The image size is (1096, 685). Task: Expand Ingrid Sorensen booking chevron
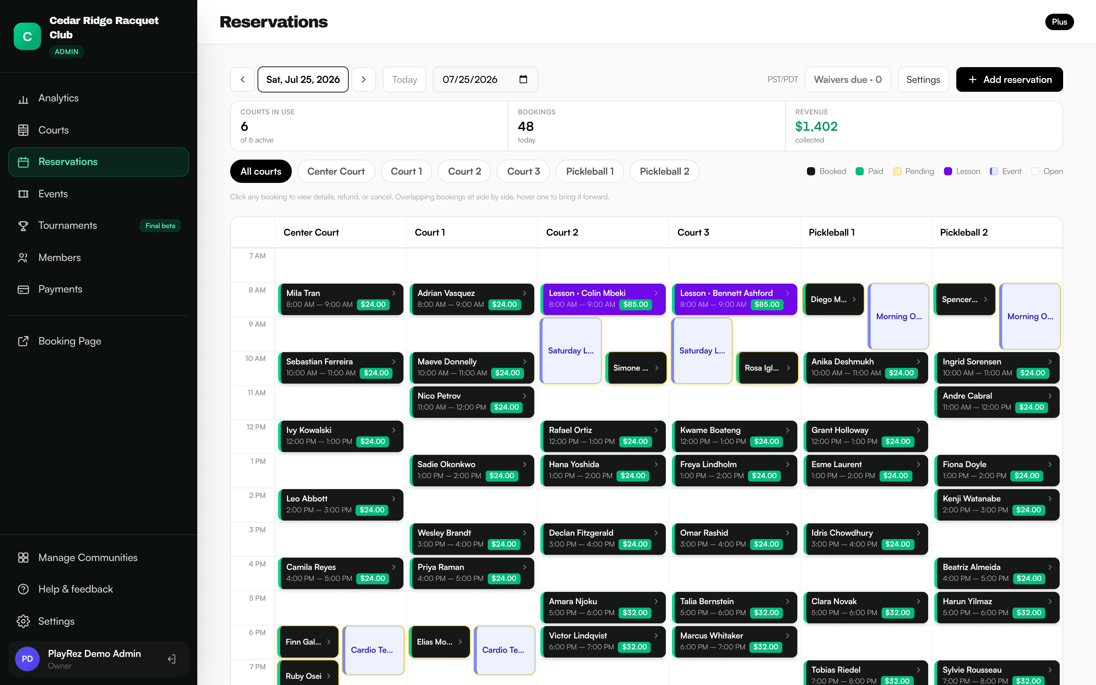pyautogui.click(x=1050, y=362)
